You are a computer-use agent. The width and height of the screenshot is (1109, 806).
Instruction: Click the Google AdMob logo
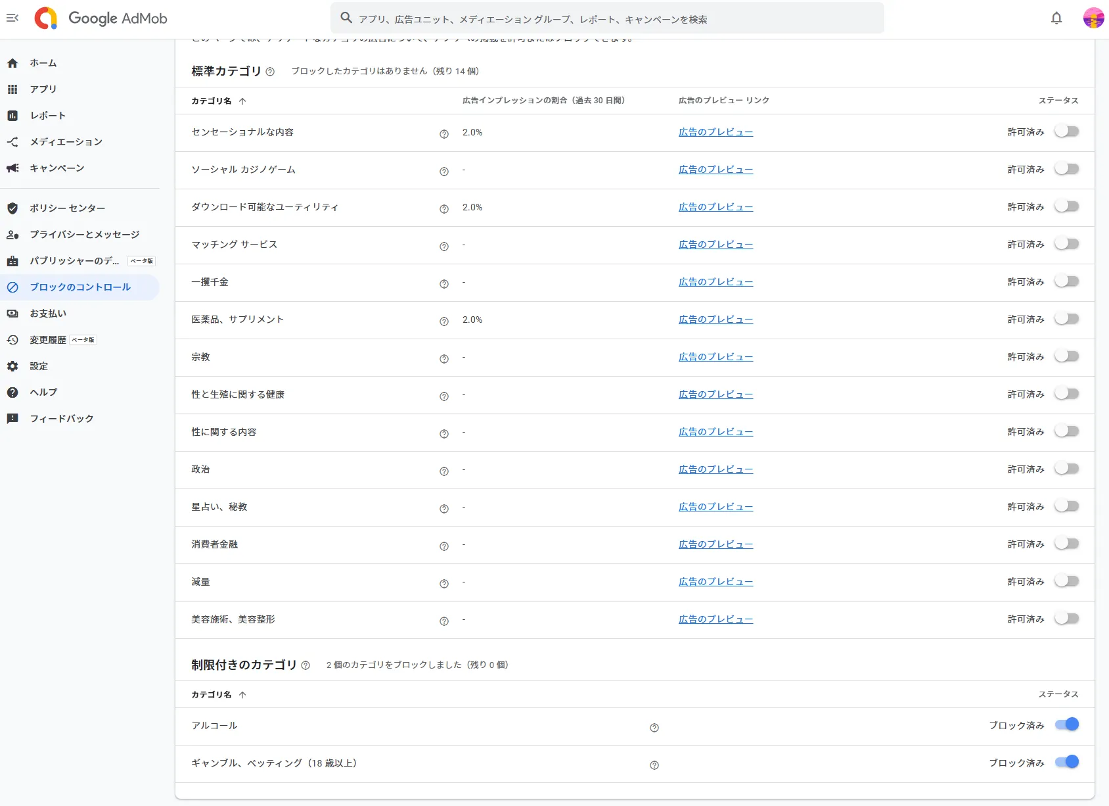tap(101, 18)
